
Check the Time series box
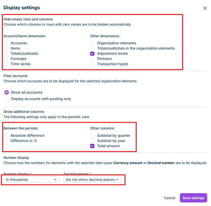(6, 64)
